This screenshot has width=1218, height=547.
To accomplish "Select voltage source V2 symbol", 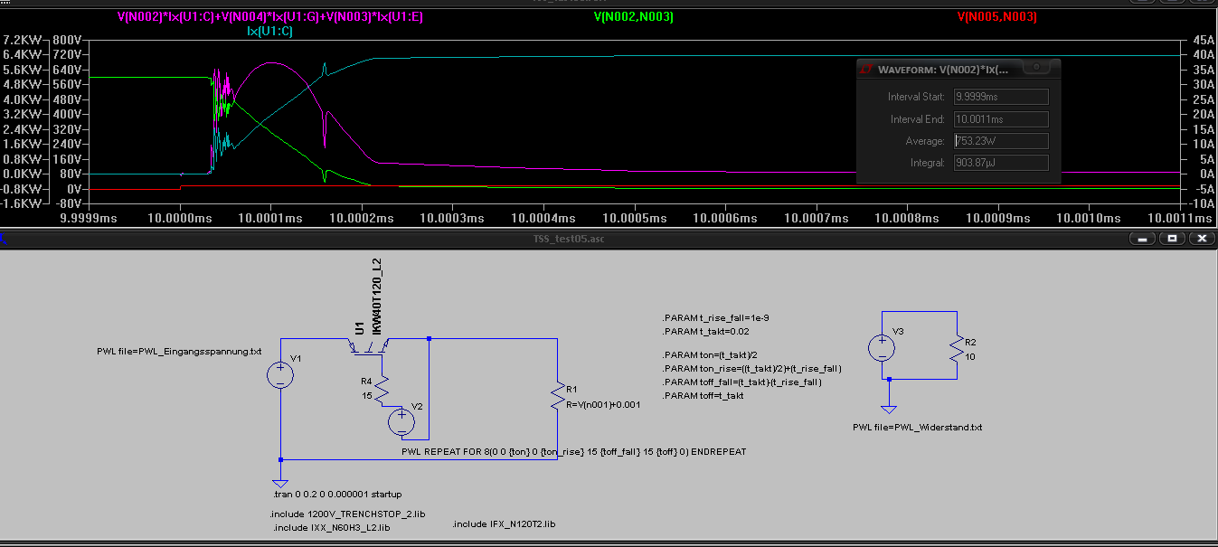I will (401, 421).
